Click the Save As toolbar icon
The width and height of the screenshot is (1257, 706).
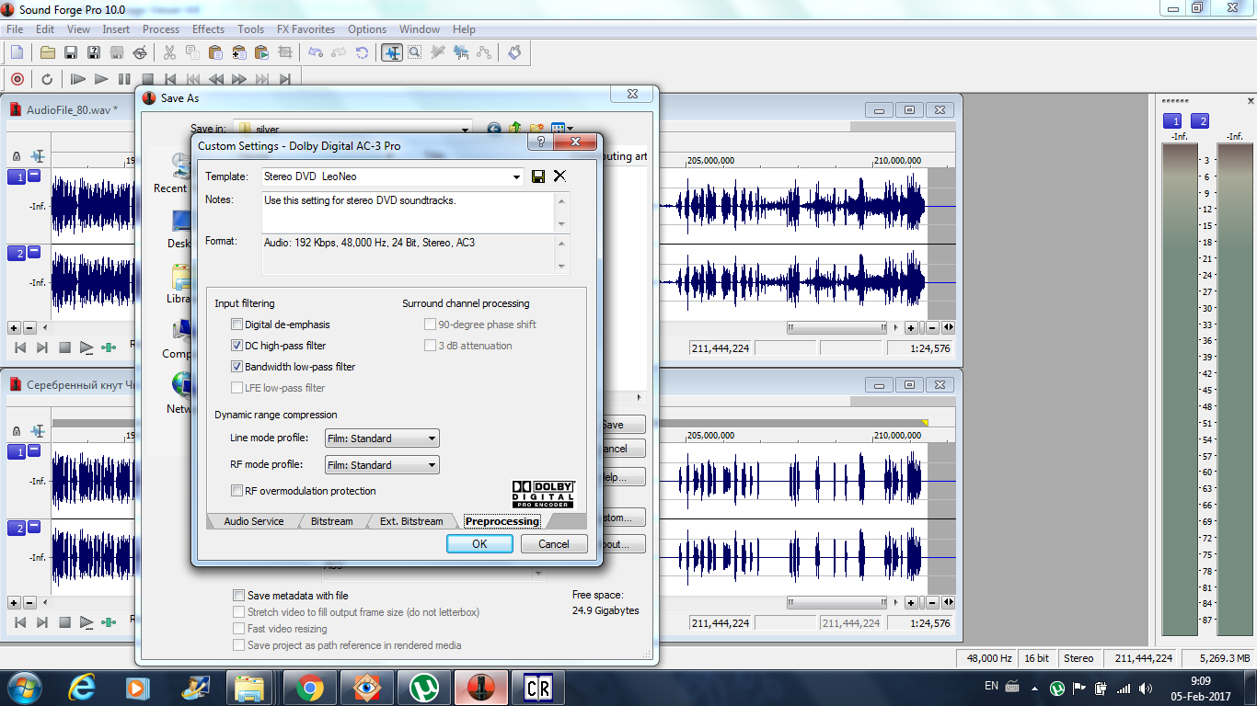click(x=93, y=52)
